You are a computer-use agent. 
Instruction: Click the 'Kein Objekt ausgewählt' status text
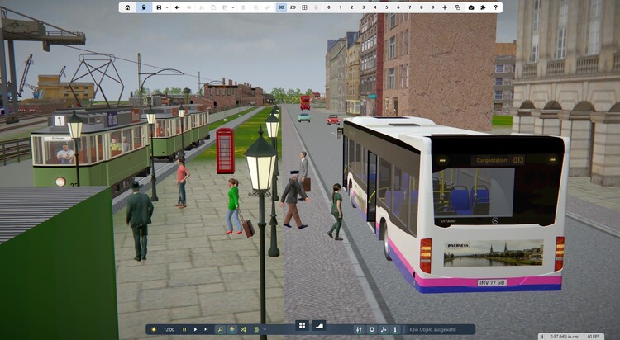coord(432,329)
